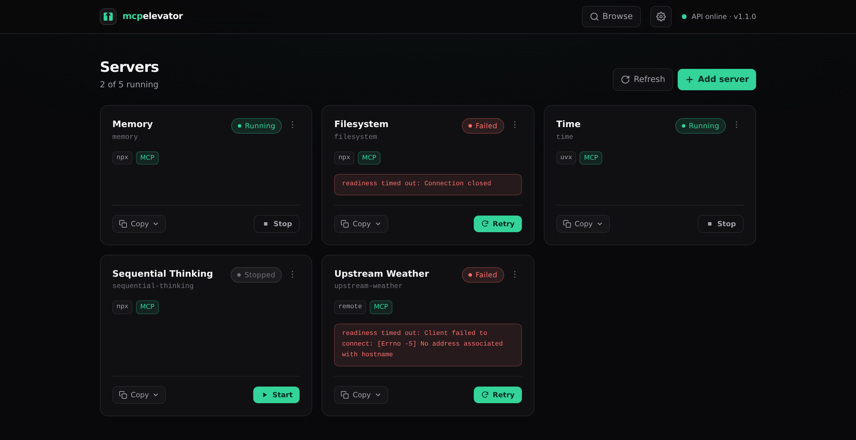The image size is (856, 440).
Task: Click the '2 of 5 running' subtitle
Action: [x=129, y=84]
